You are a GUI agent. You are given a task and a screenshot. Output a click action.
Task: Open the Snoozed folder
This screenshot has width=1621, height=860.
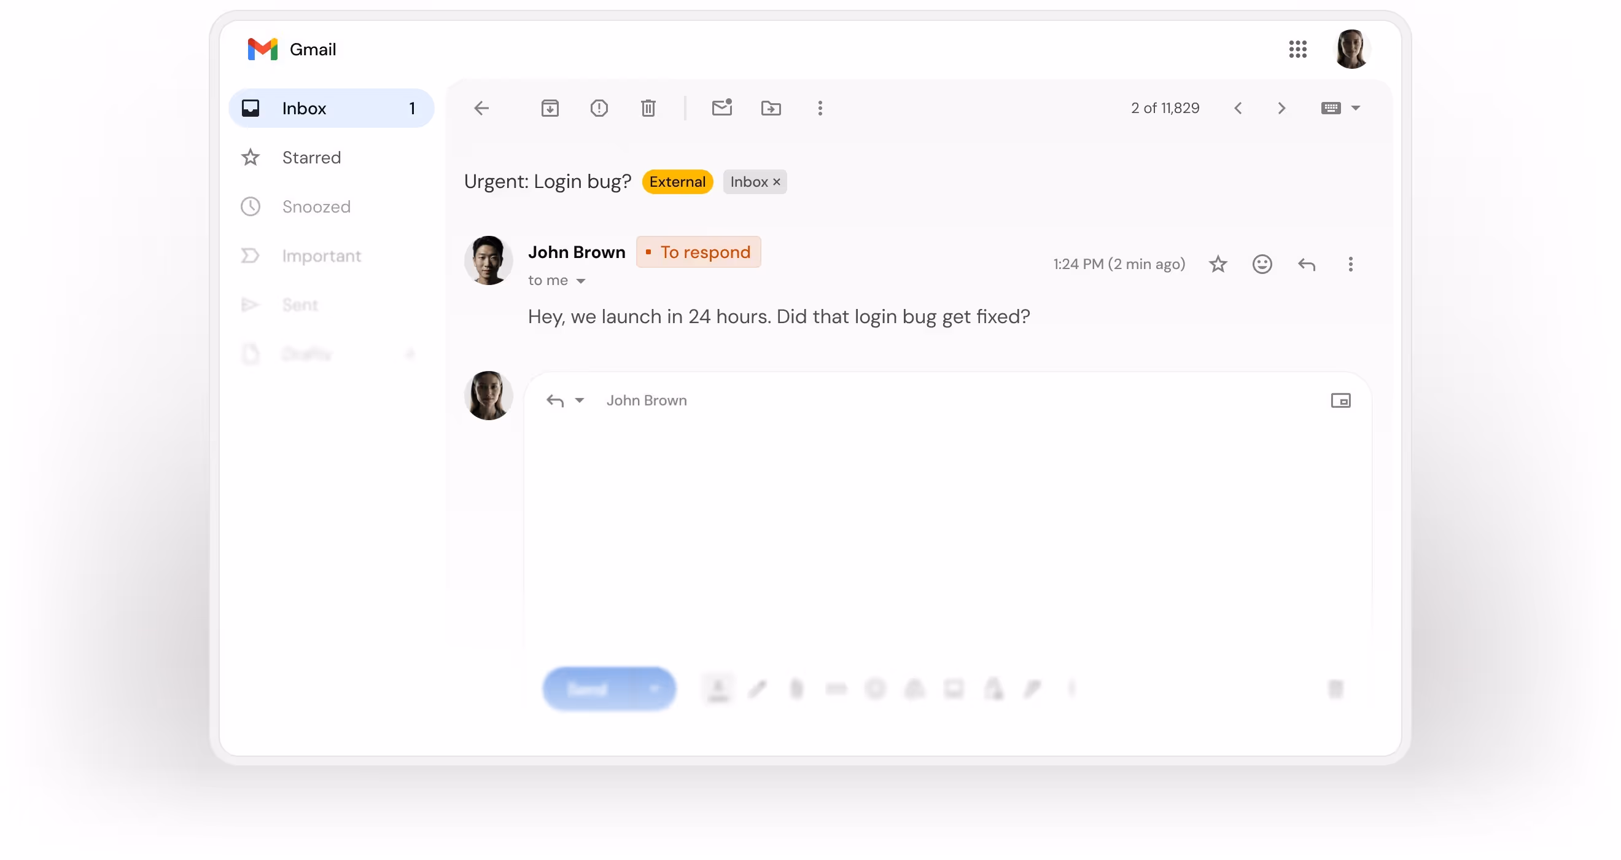click(x=316, y=206)
